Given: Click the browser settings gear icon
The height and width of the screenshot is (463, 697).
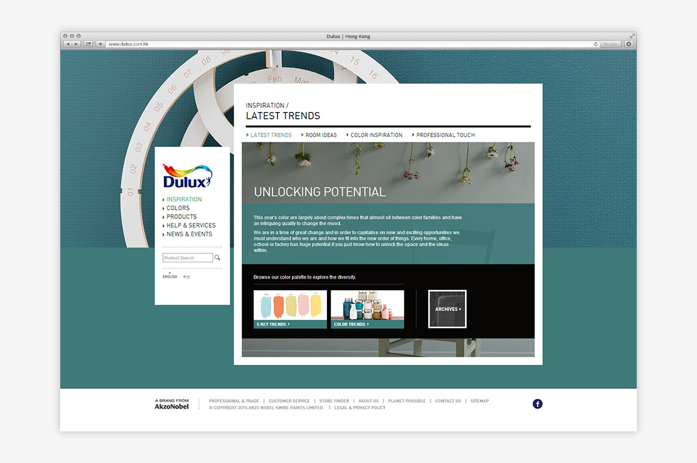Looking at the screenshot, I should click(628, 44).
